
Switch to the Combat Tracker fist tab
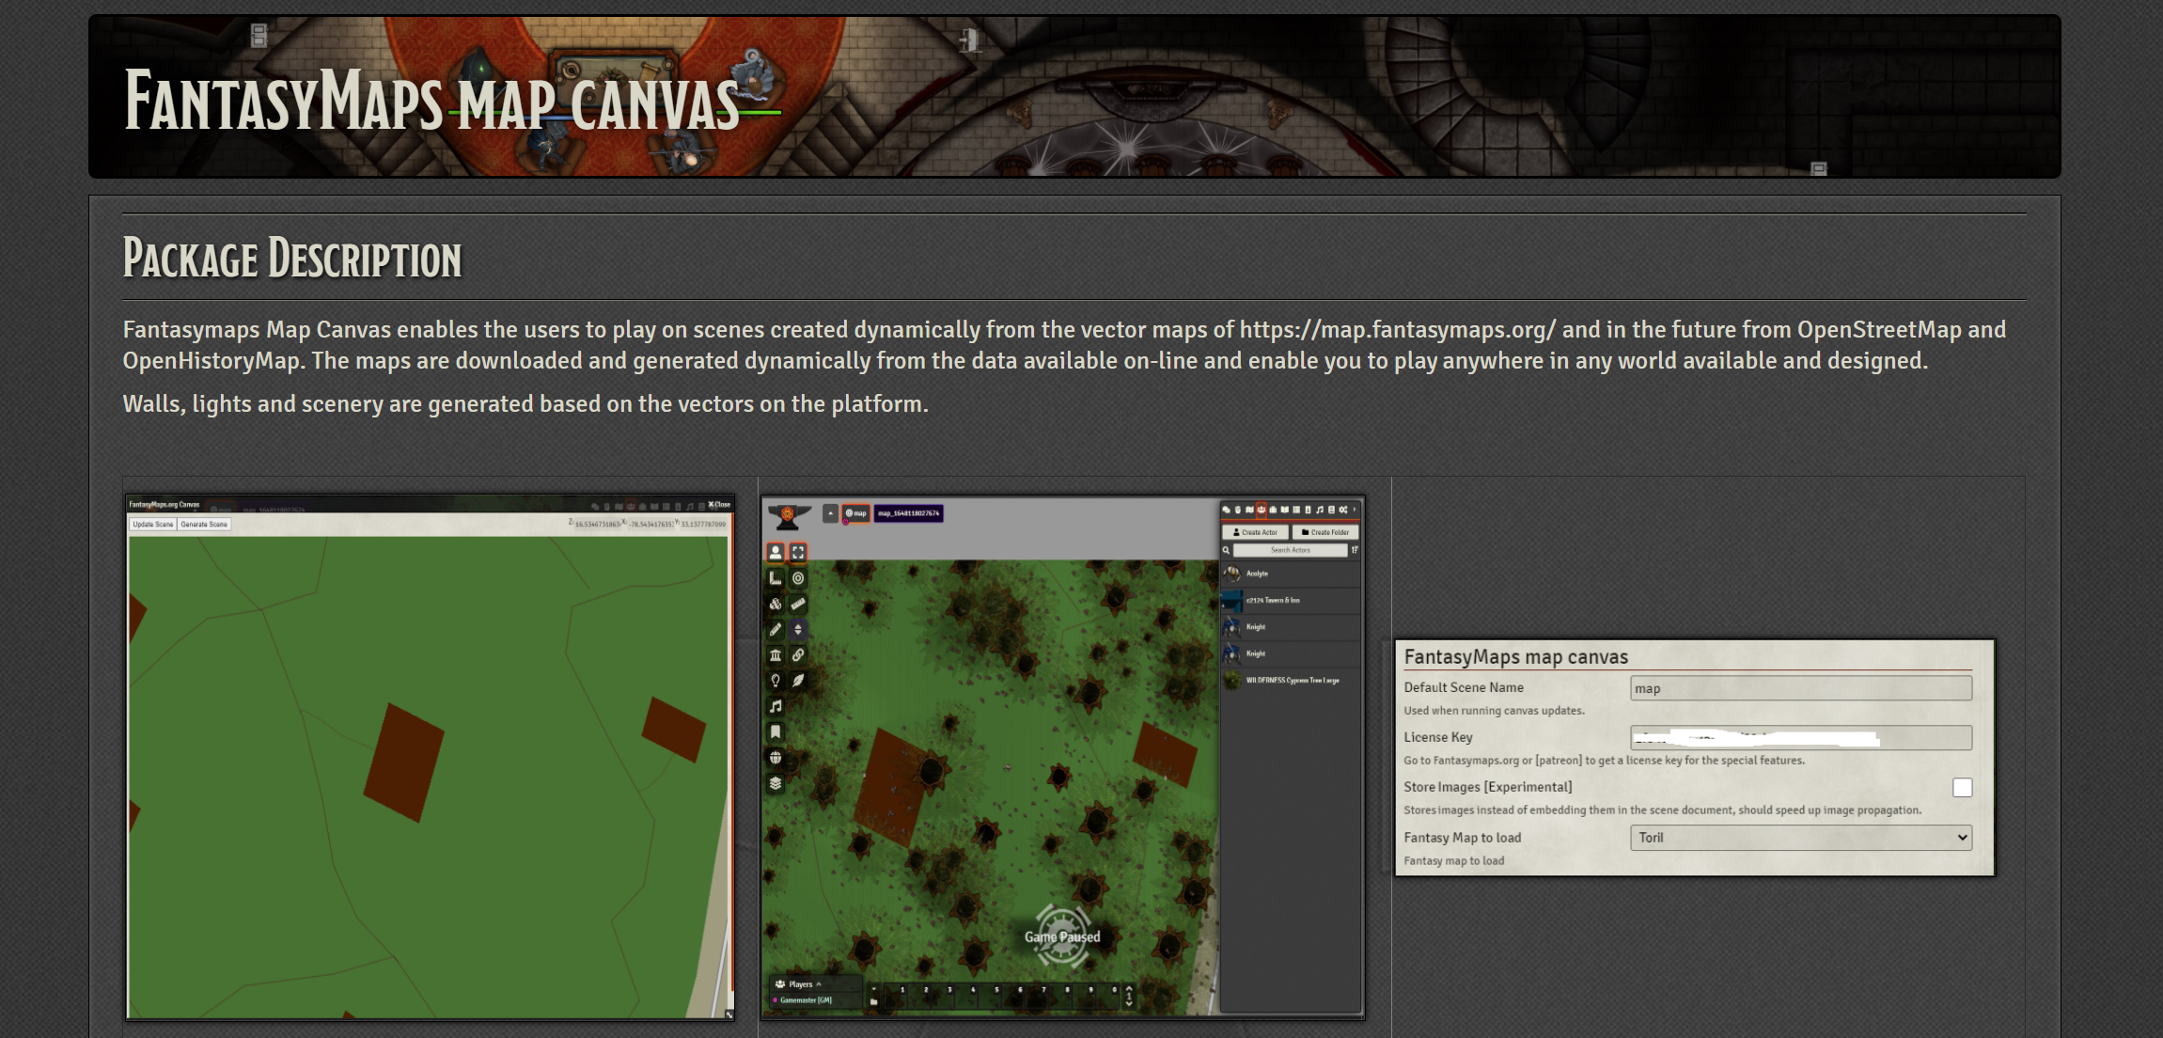pyautogui.click(x=1238, y=510)
